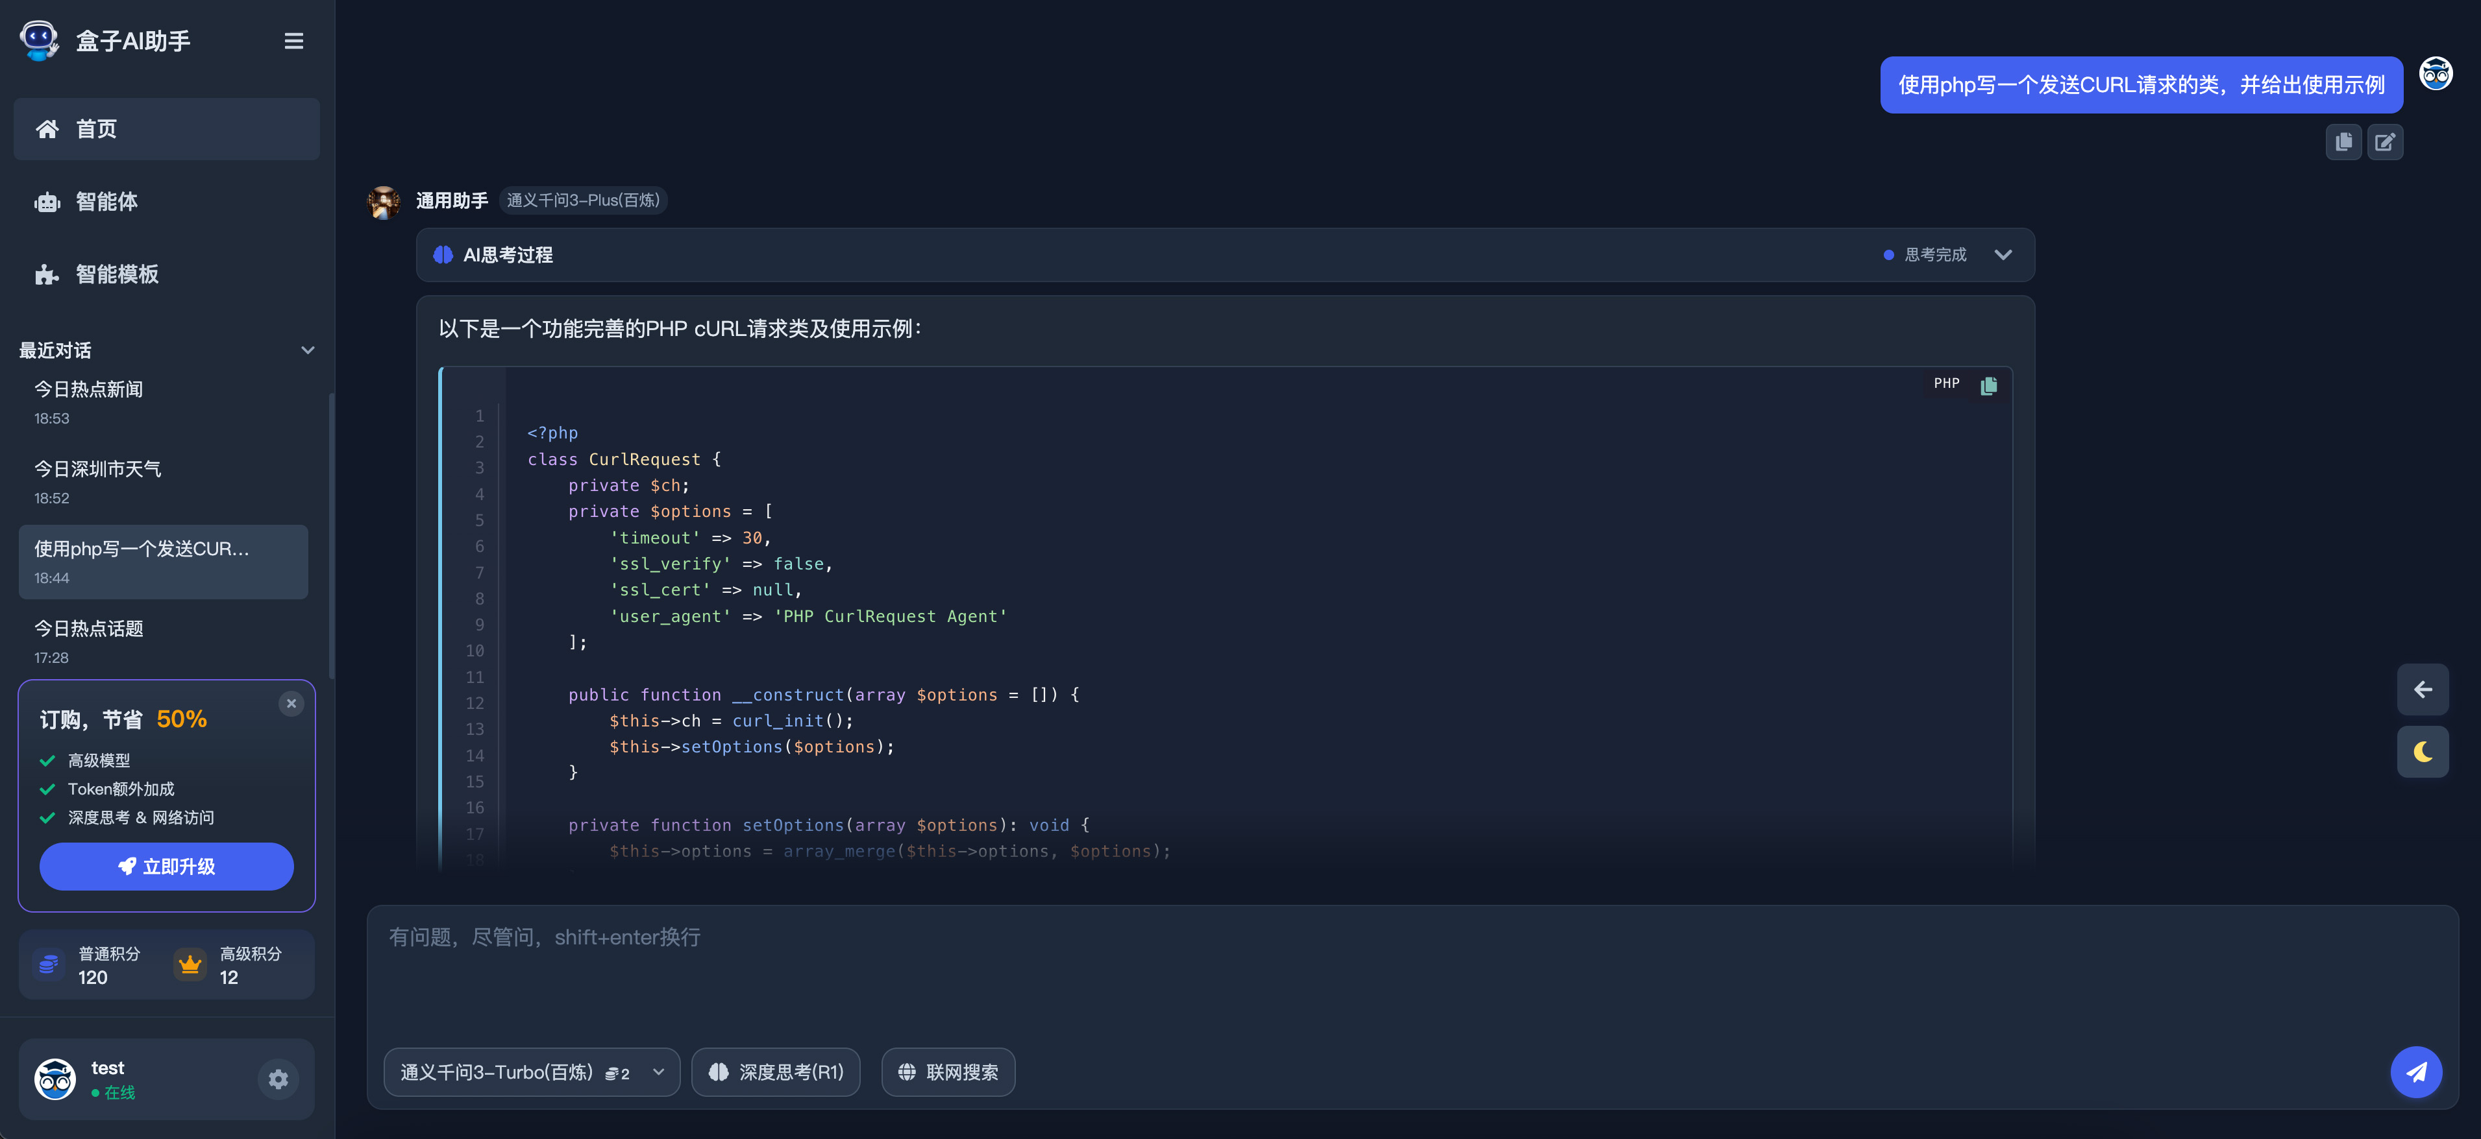Click the sidebar scrollbar
2481x1139 pixels.
click(x=331, y=535)
